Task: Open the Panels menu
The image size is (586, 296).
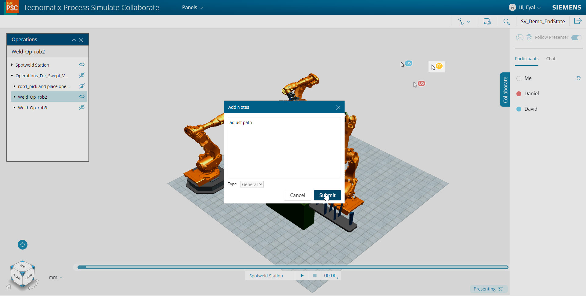Action: point(192,7)
